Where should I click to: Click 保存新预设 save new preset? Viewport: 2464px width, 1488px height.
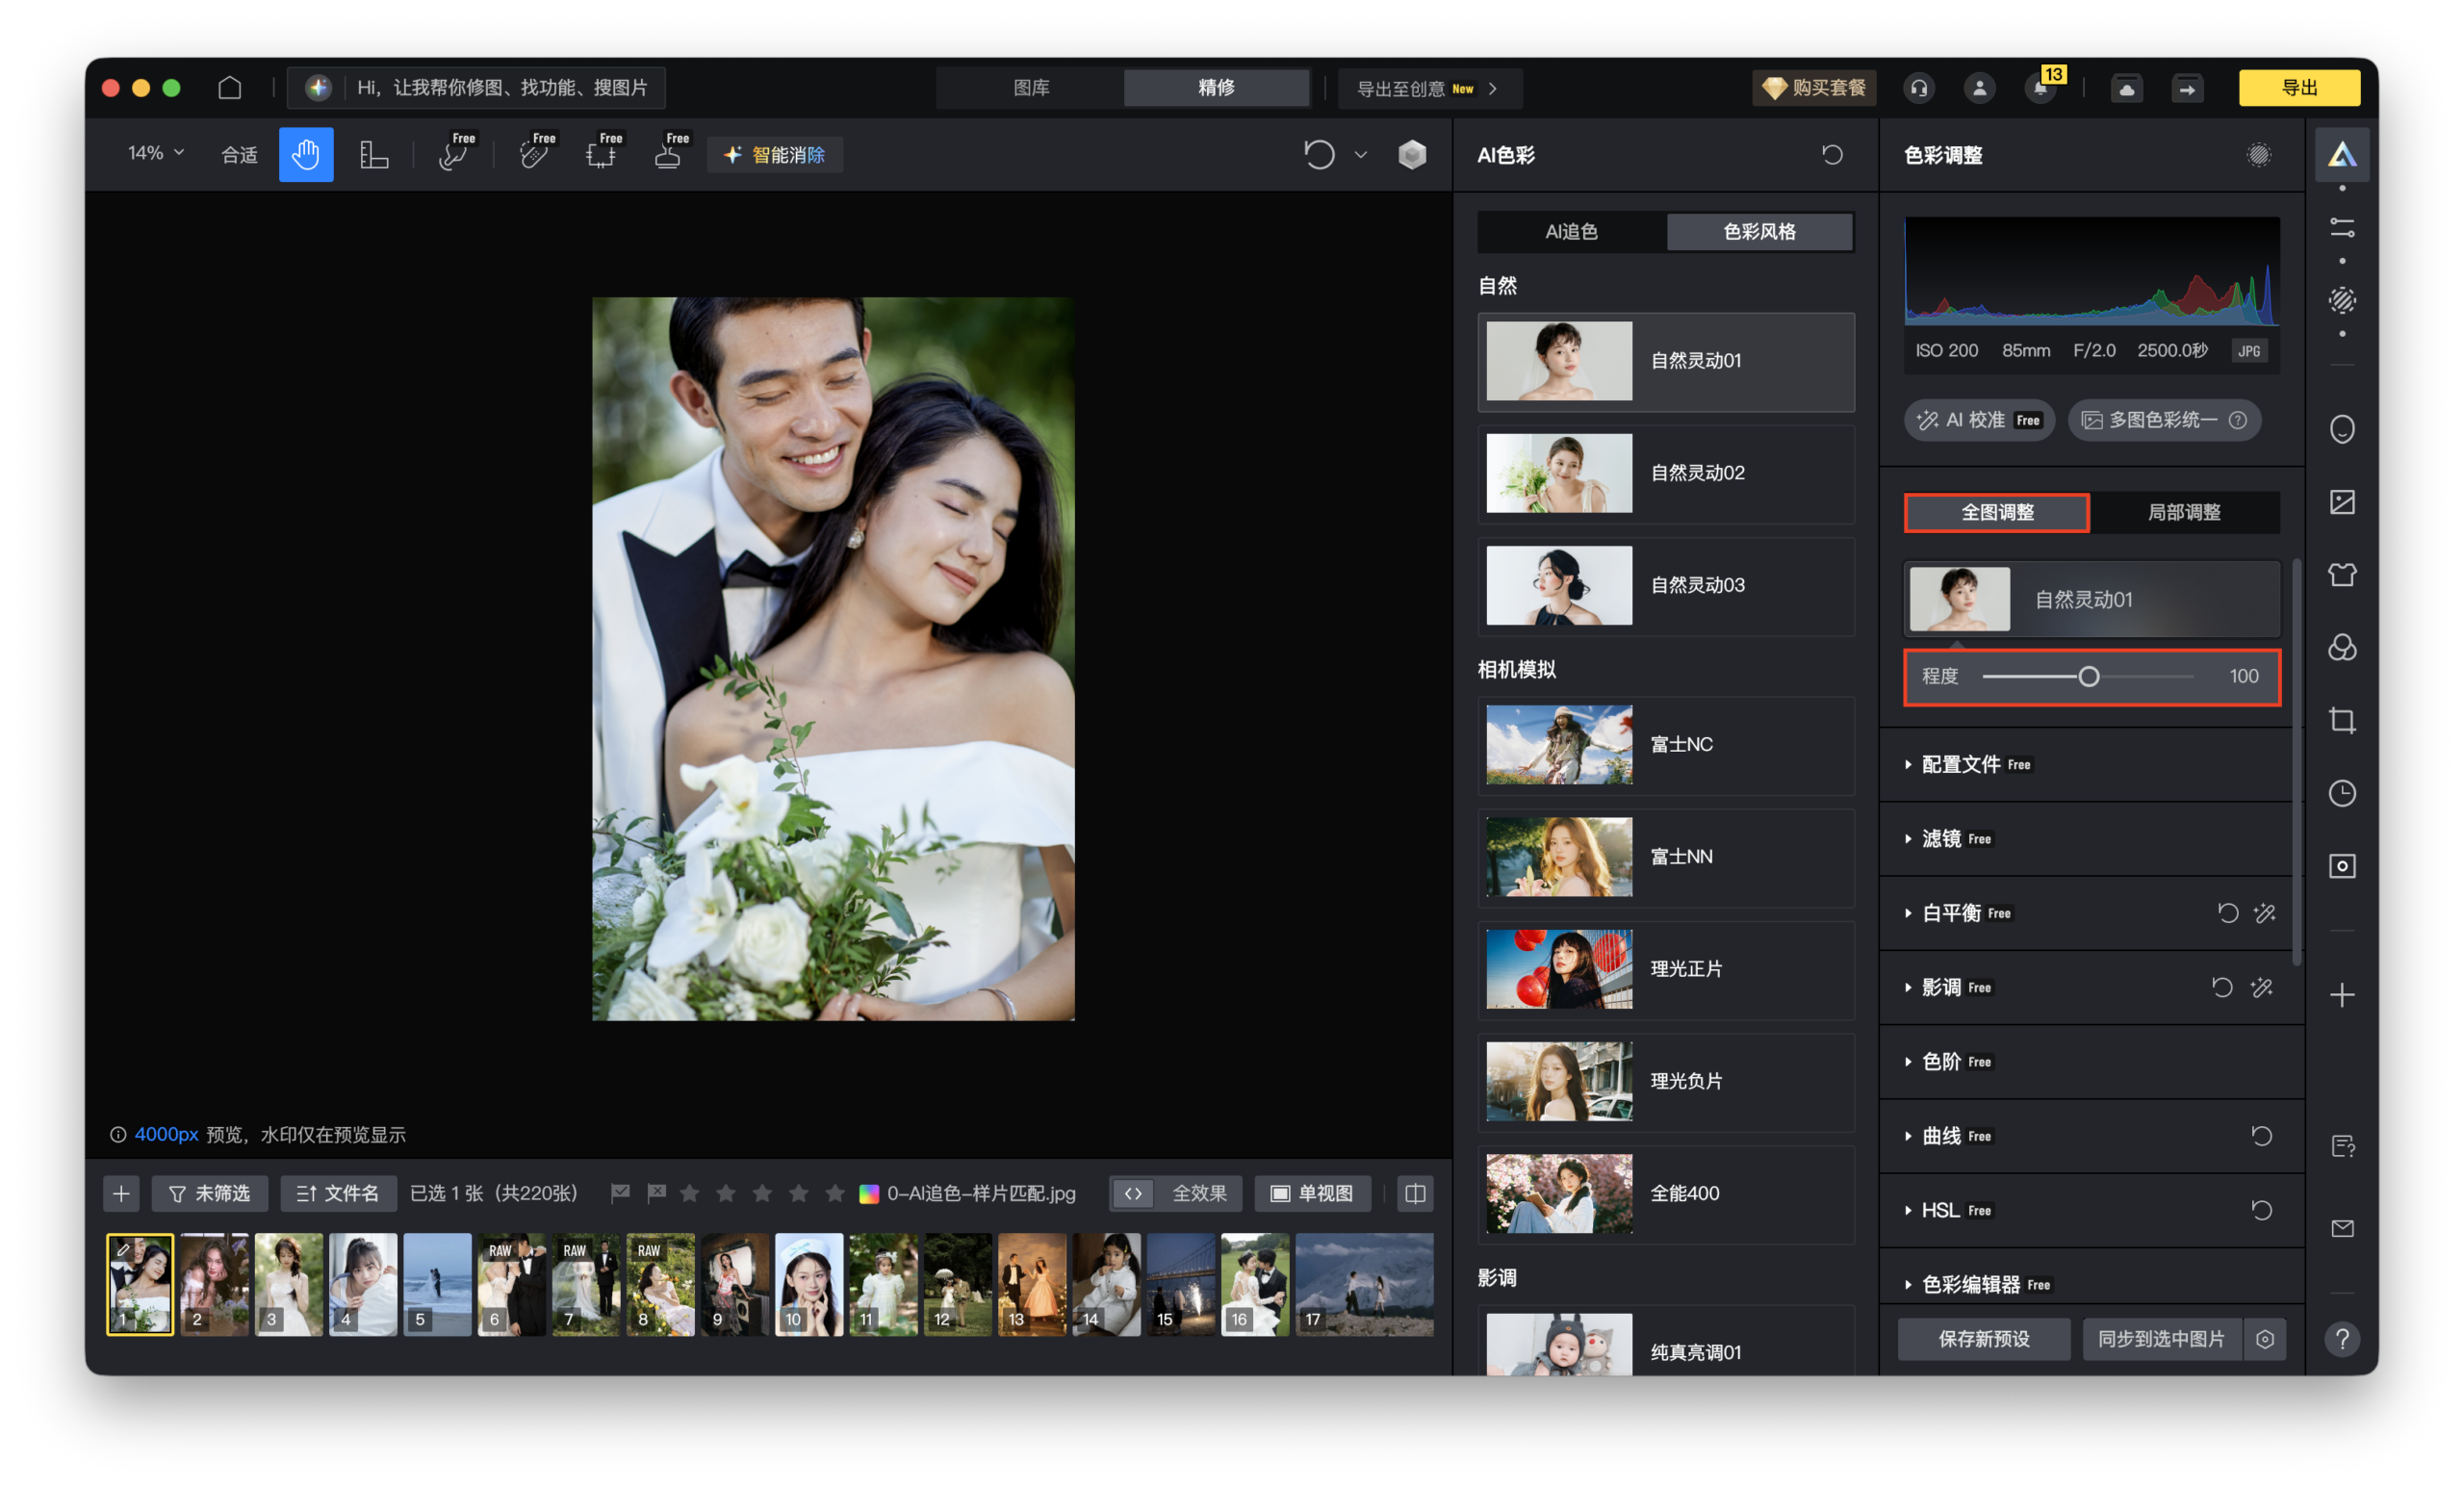(x=1983, y=1339)
